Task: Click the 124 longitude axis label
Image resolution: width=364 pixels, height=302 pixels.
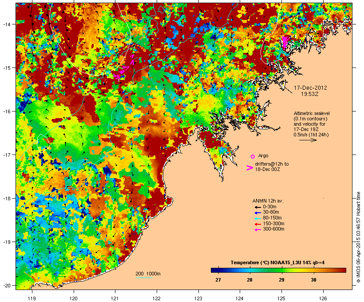Action: [240, 298]
